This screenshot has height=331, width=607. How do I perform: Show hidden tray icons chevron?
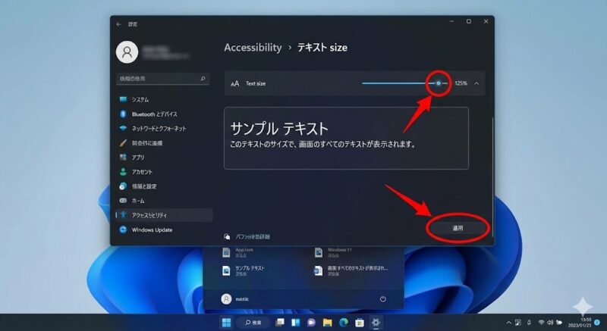pos(508,323)
